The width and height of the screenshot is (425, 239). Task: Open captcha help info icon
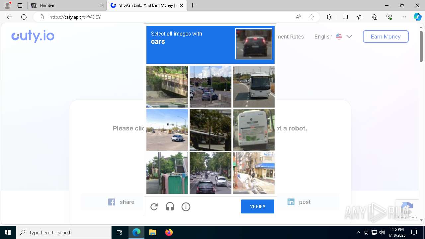pyautogui.click(x=186, y=207)
